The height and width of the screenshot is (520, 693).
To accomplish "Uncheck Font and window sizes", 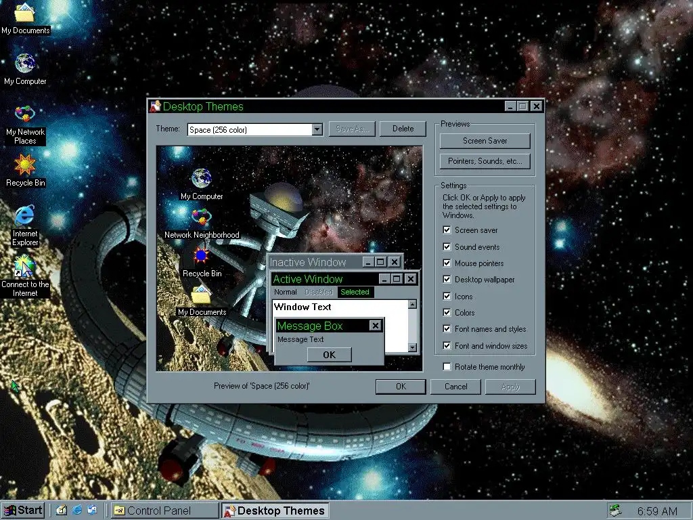I will click(x=447, y=346).
